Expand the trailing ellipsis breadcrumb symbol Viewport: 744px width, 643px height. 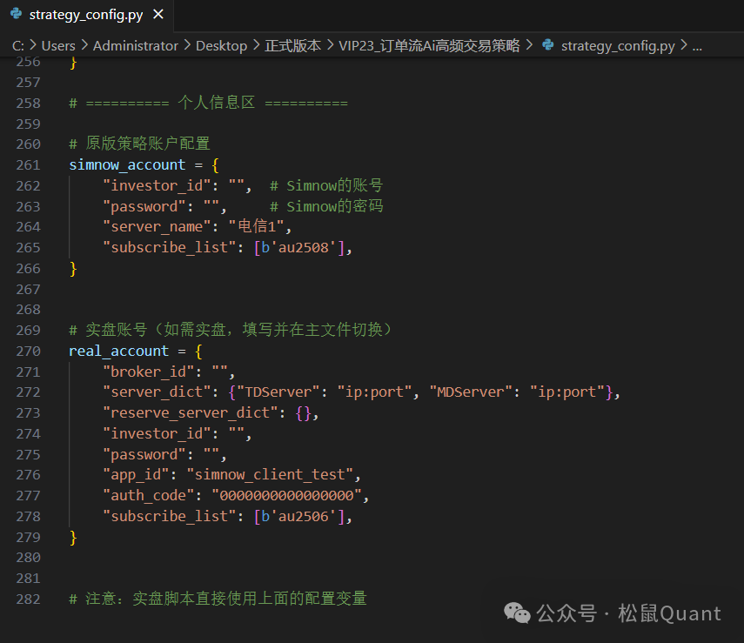(x=696, y=45)
